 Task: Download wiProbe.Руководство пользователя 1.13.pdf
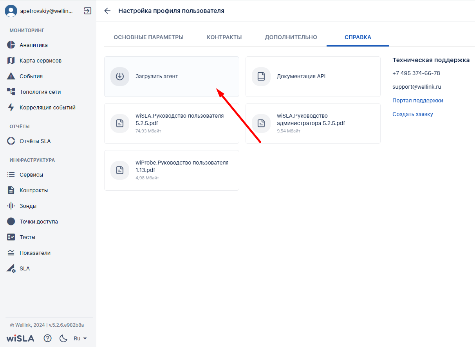coord(172,170)
